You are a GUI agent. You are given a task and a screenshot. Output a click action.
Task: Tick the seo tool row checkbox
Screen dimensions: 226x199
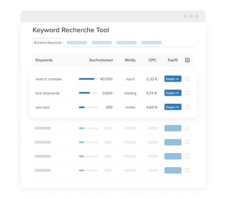point(187,107)
